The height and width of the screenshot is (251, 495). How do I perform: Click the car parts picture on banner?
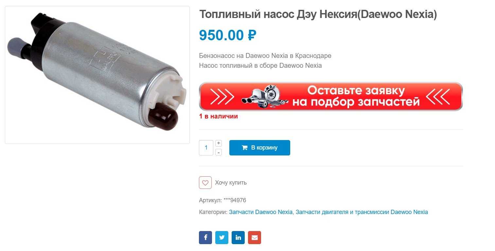(x=265, y=97)
